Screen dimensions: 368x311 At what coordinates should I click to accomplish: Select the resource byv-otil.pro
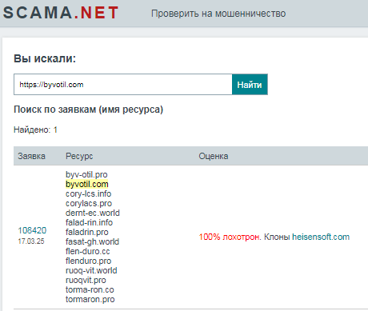pyautogui.click(x=86, y=174)
